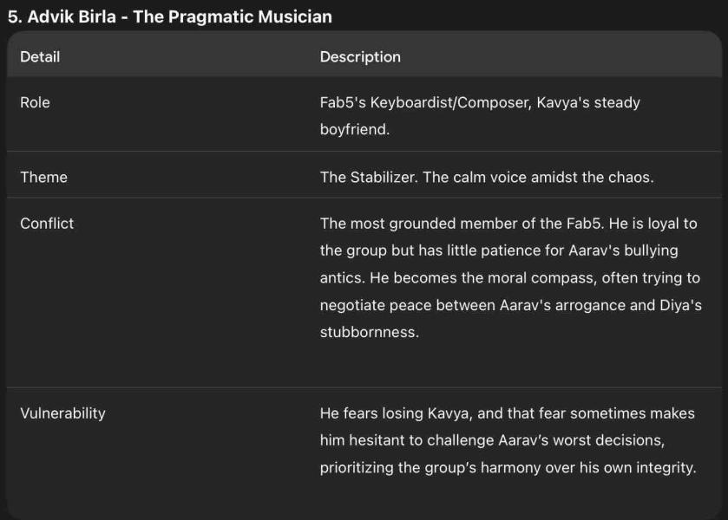Click the word stubbornness in Conflict row

pyautogui.click(x=368, y=332)
